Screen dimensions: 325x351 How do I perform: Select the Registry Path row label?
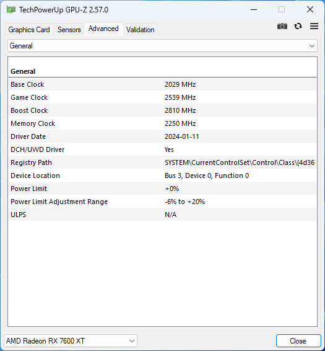click(x=32, y=162)
